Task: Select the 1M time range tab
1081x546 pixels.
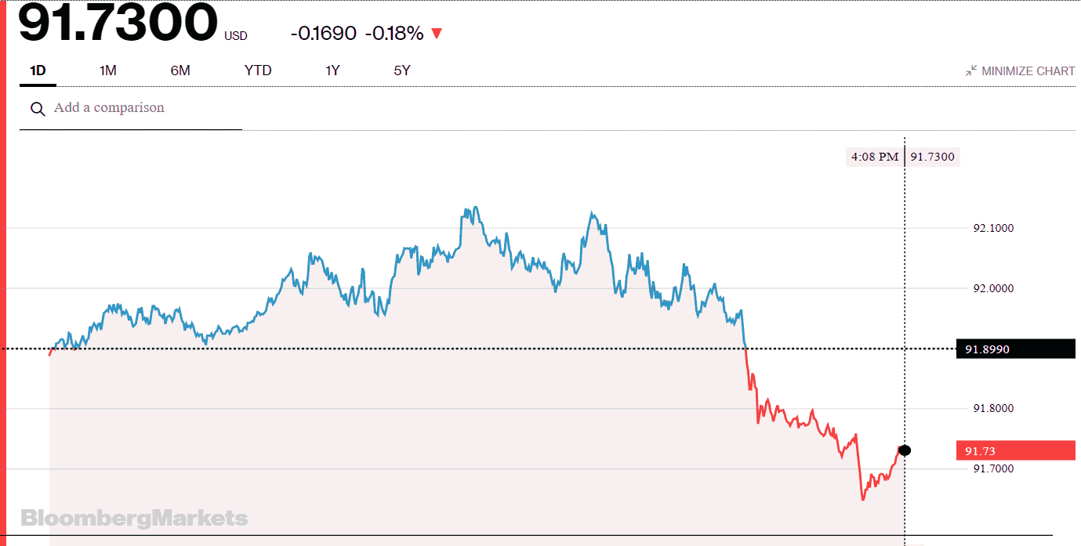Action: [x=107, y=70]
